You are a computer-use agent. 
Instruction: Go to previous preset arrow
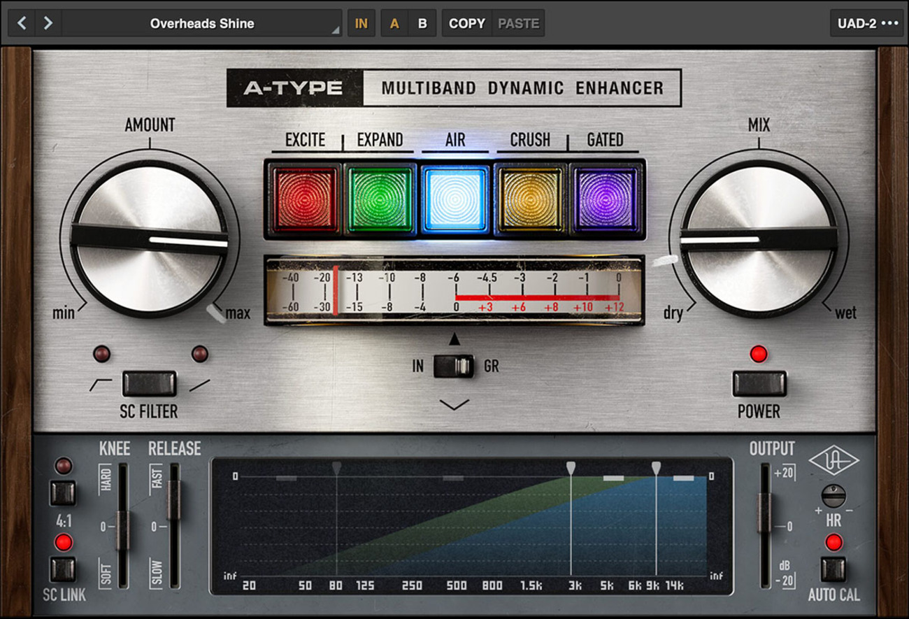pyautogui.click(x=22, y=23)
